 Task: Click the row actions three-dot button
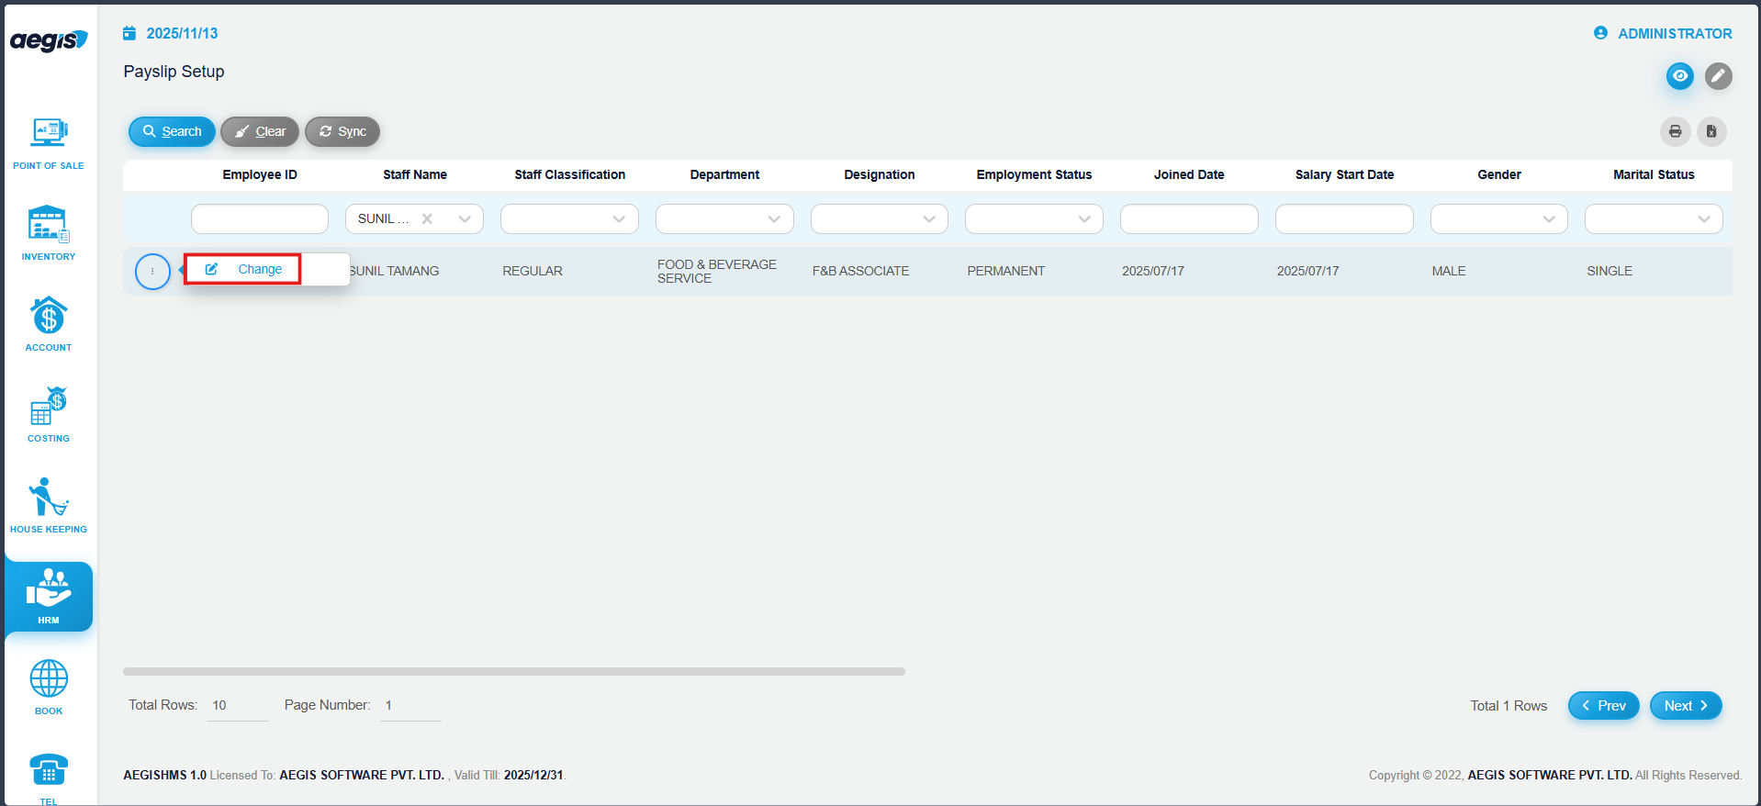152,272
